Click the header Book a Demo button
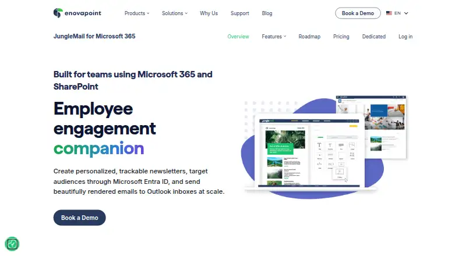 [x=358, y=13]
